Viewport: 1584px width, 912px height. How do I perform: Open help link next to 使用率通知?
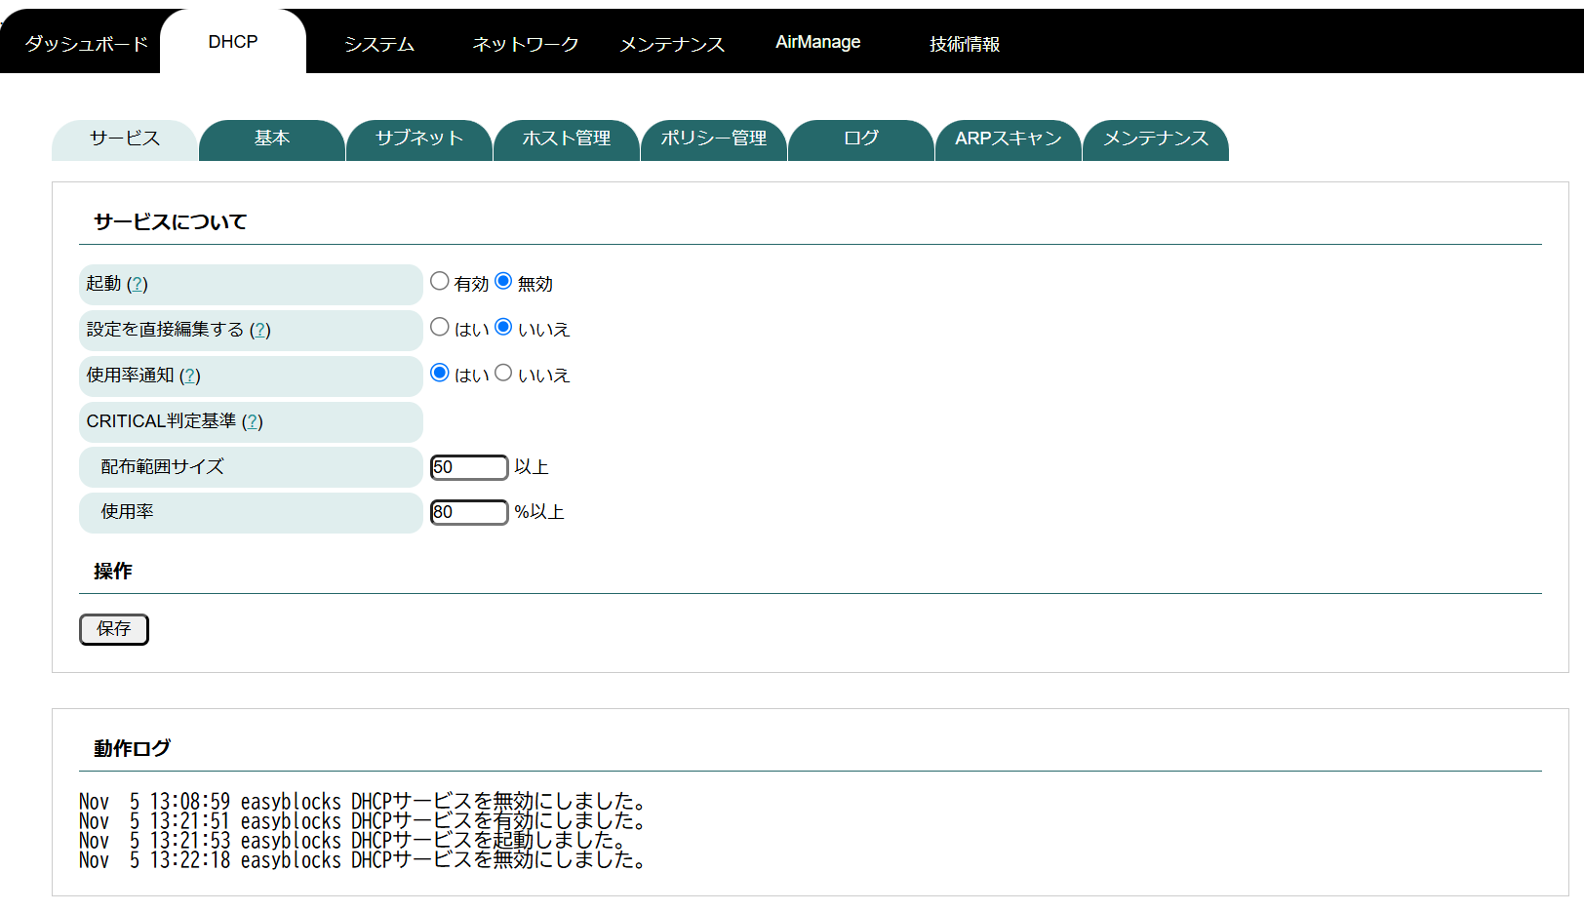190,376
